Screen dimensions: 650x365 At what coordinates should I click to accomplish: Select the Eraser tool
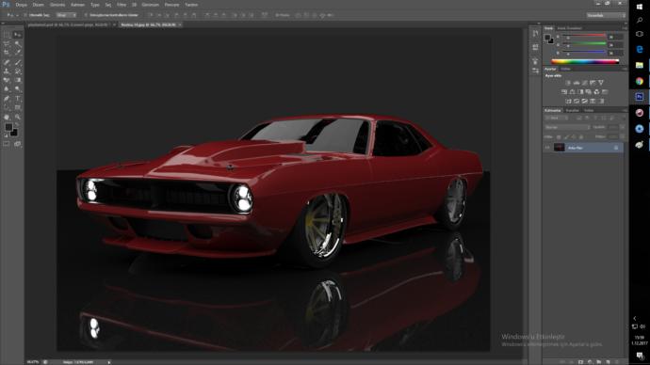point(7,80)
